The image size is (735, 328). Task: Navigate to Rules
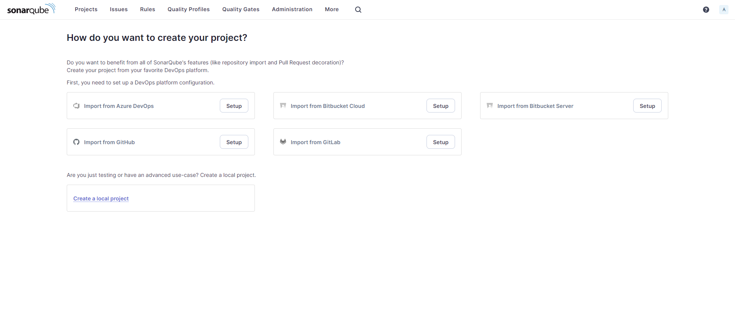tap(148, 9)
